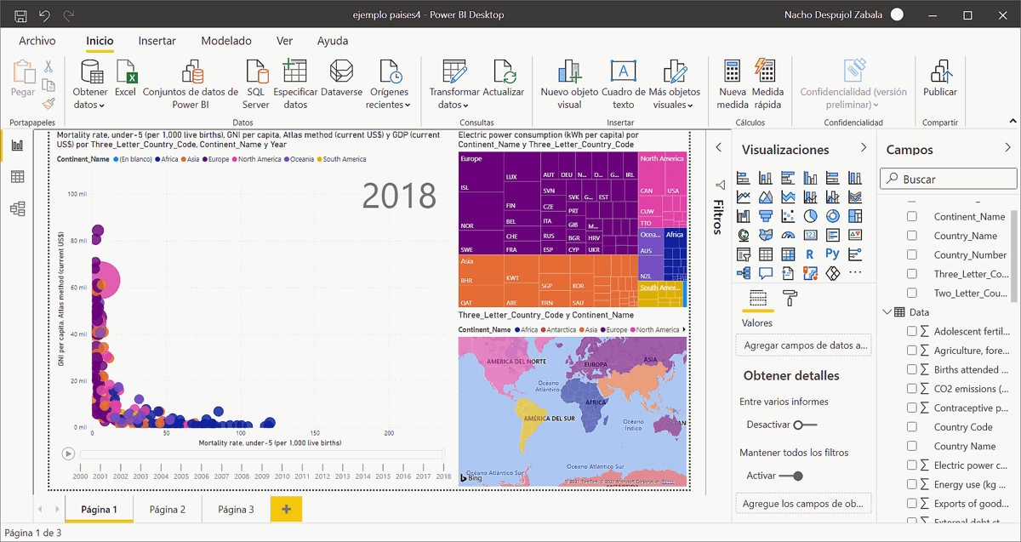This screenshot has height=542, width=1021.
Task: Select the R script visual
Action: click(811, 254)
